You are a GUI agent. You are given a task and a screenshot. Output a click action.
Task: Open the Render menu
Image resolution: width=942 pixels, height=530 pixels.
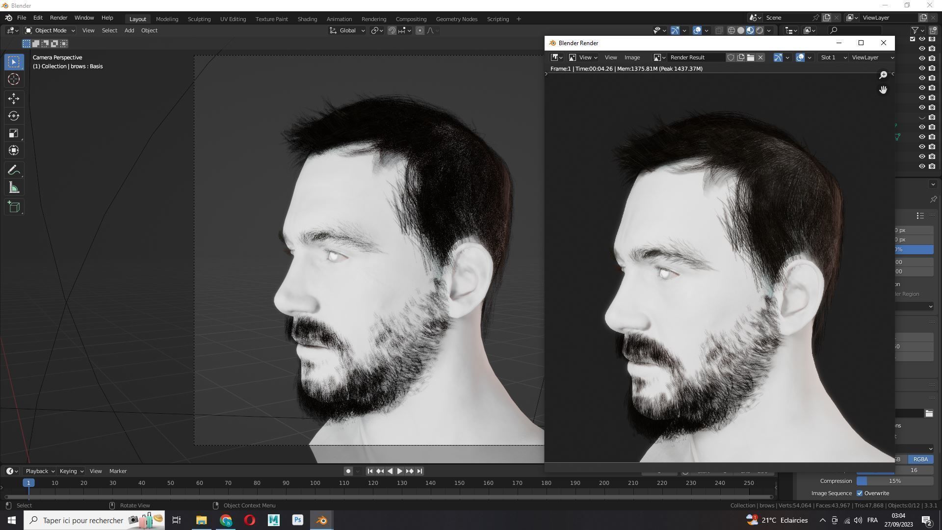(58, 18)
